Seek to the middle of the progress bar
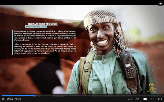Screen dimensions: 164x102 [82, 96]
